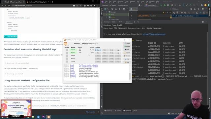Open Project panel settings gear
Screen dimensions: 211x119
pyautogui.click(x=124, y=9)
